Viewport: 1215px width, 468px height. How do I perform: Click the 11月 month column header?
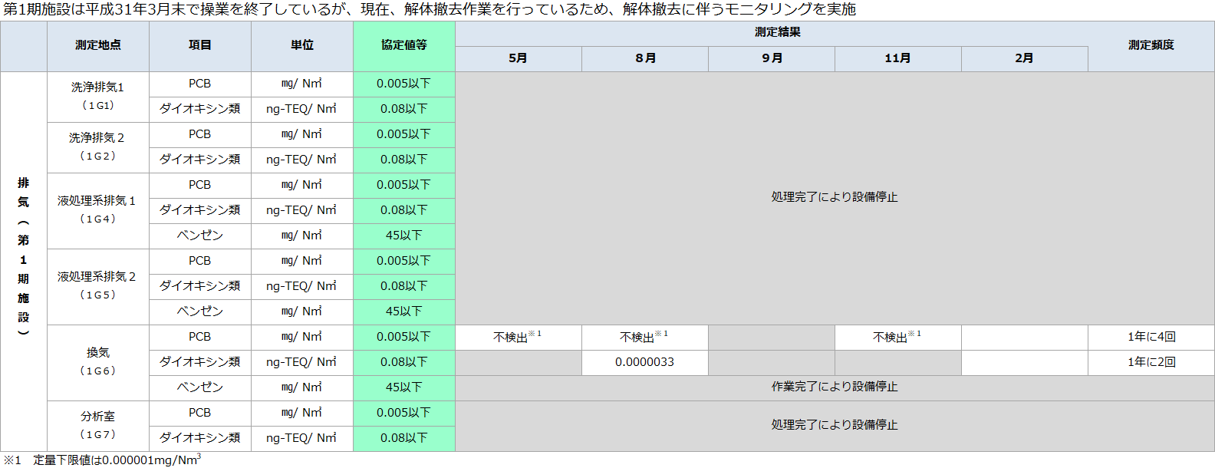tap(897, 58)
